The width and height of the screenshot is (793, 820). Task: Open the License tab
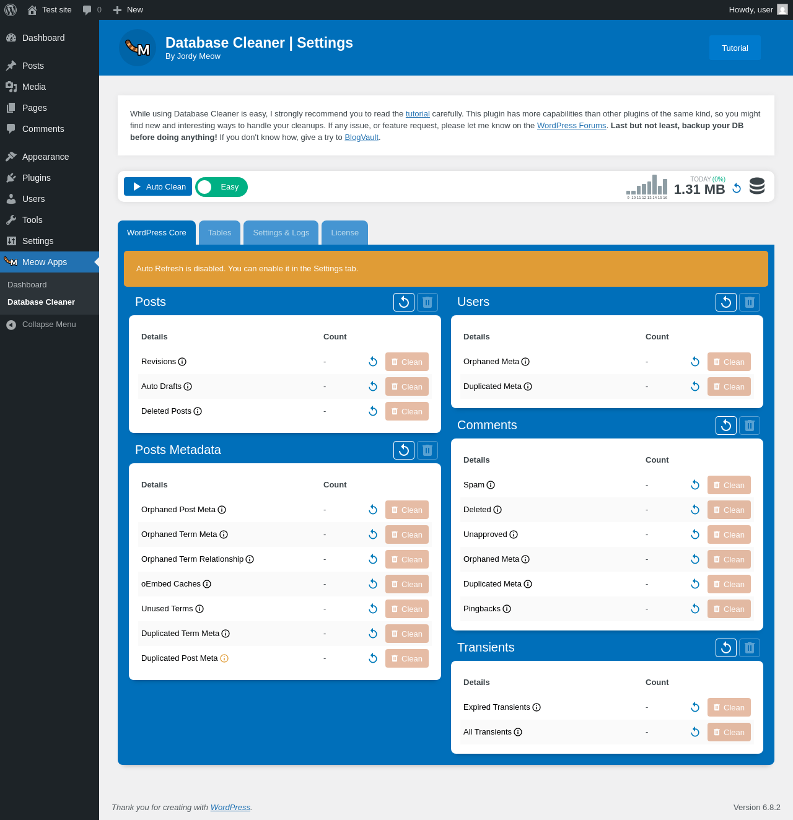345,233
